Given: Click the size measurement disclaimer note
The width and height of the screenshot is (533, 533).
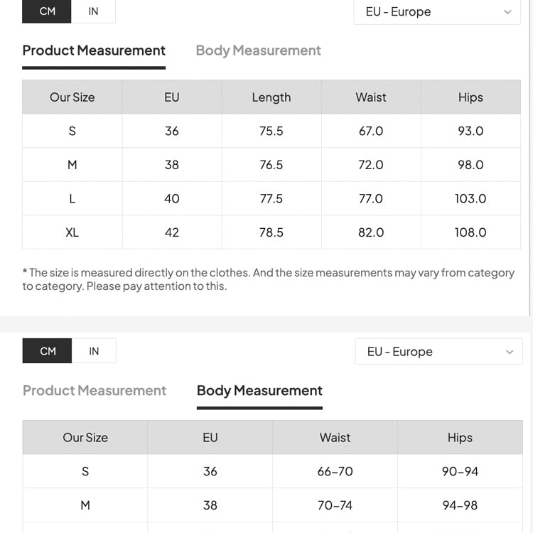Looking at the screenshot, I should pos(269,279).
